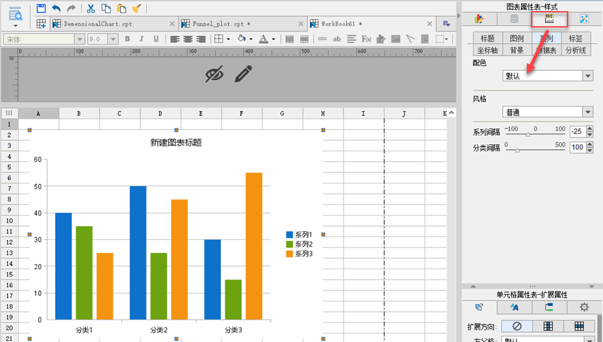
Task: Apply Bold formatting
Action: [127, 39]
